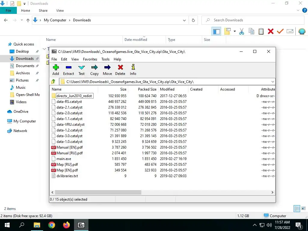Screen dimensions: 308x231
Task: Toggle the navigation pane icon in Explorer toolbar
Action: pyautogui.click(x=216, y=31)
